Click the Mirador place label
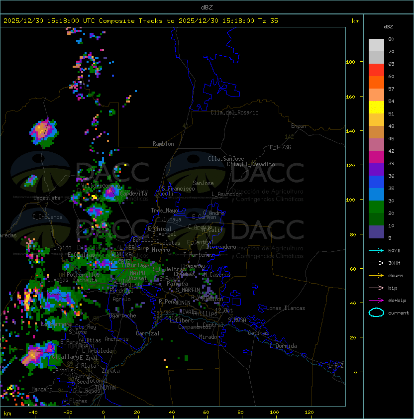This screenshot has width=414, height=419. (210, 337)
